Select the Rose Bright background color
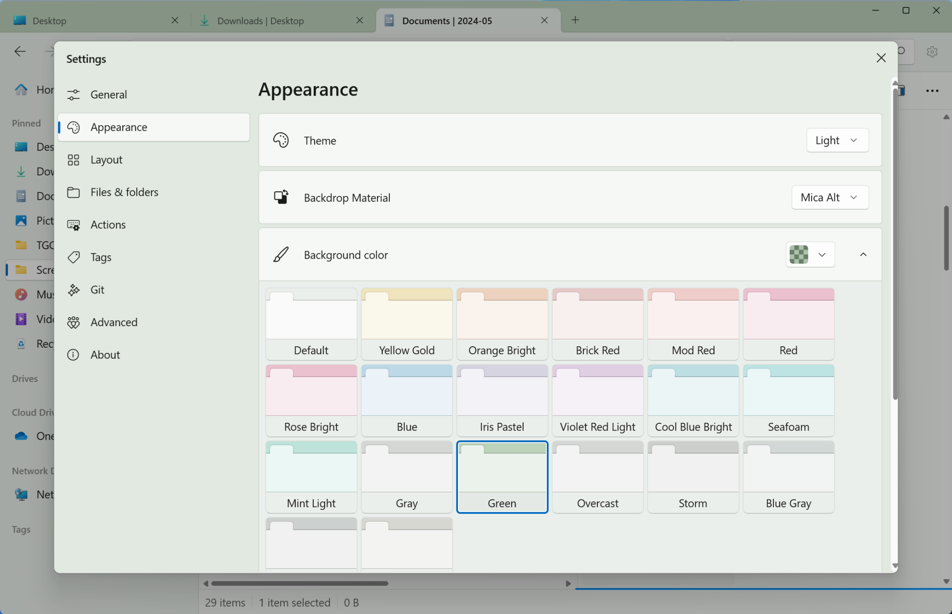The width and height of the screenshot is (952, 614). [x=311, y=400]
